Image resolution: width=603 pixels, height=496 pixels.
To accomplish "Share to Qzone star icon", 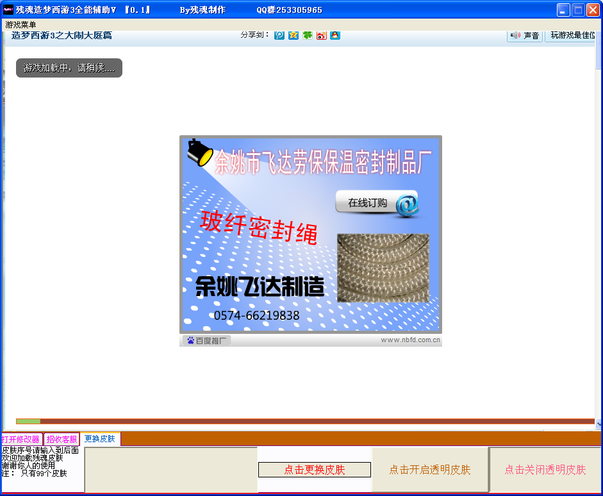I will point(293,35).
